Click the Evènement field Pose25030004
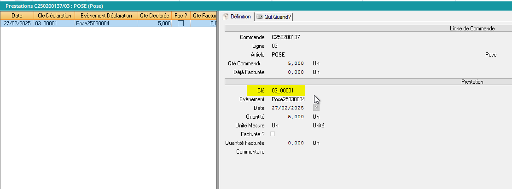The width and height of the screenshot is (512, 189). coord(288,99)
